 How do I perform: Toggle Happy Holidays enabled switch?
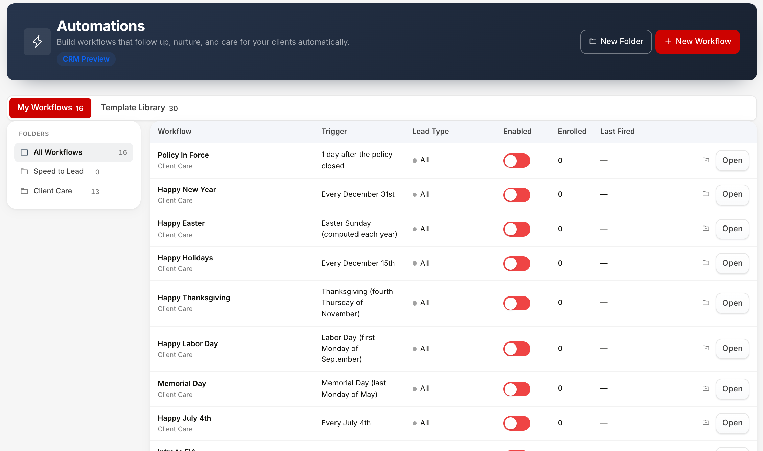pos(516,264)
